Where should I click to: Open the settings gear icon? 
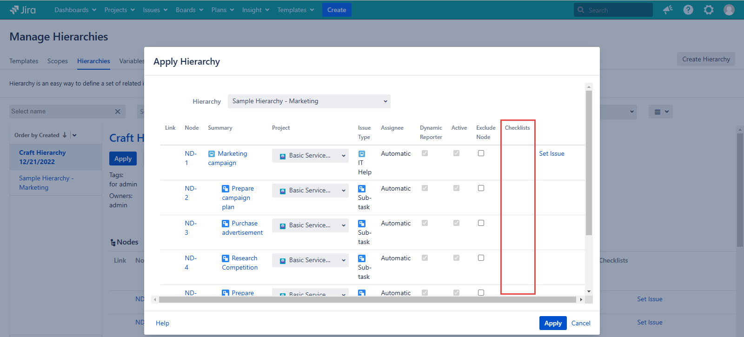tap(709, 10)
